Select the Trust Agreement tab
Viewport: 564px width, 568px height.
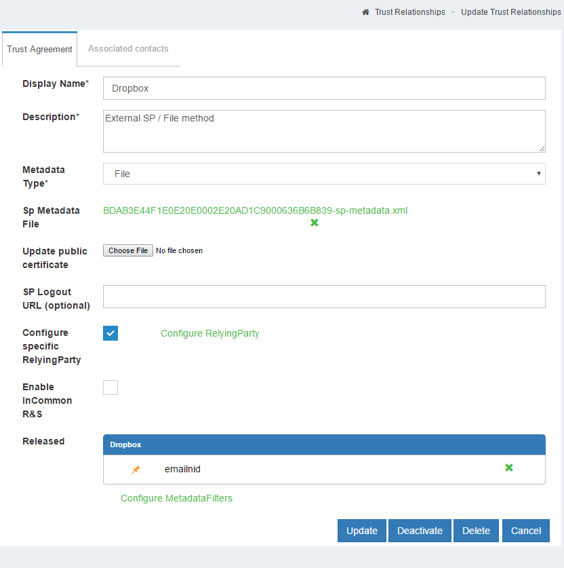(40, 50)
